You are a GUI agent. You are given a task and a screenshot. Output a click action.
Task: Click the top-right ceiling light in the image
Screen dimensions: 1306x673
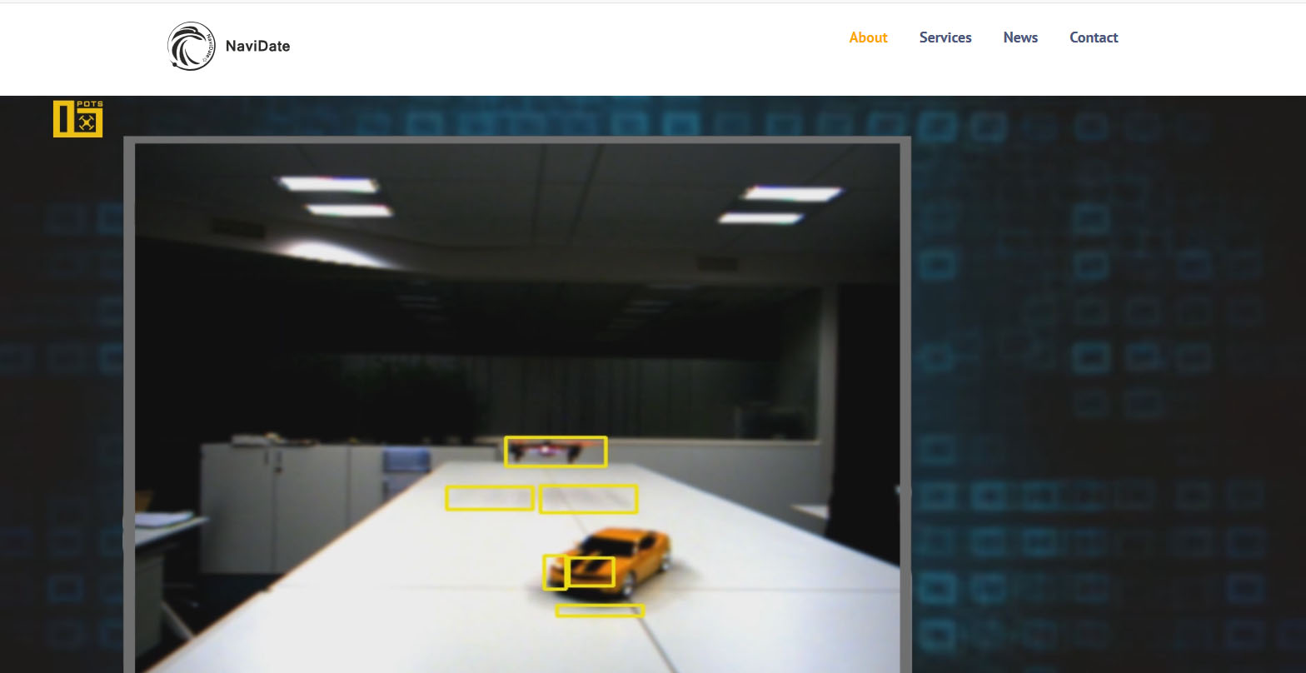pyautogui.click(x=792, y=194)
